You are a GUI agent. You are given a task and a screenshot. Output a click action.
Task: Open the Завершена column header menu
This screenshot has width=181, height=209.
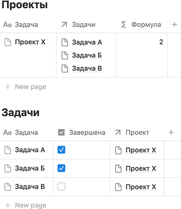pos(82,133)
